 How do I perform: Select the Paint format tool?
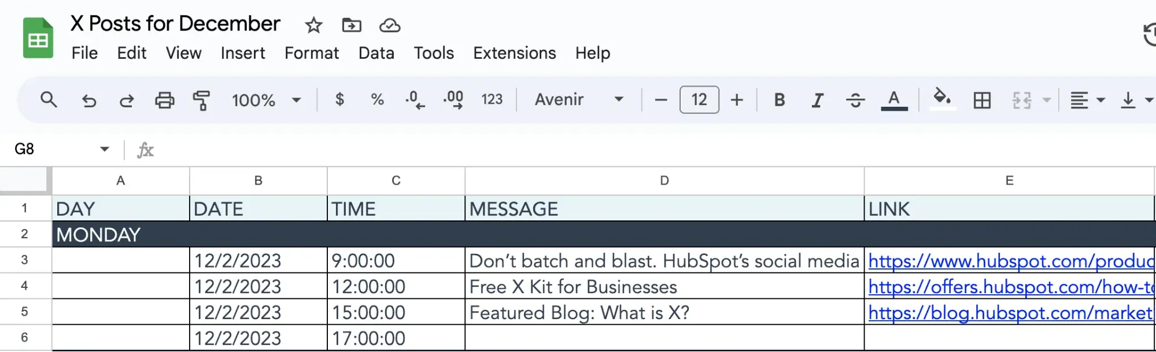click(x=202, y=100)
